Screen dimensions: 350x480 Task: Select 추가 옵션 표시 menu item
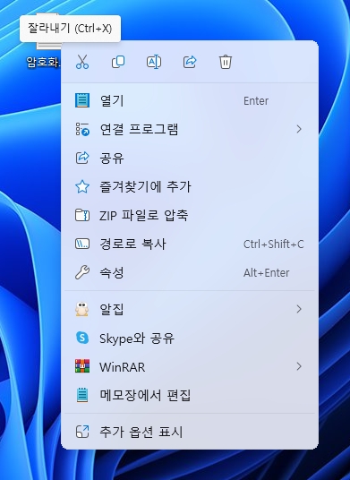pos(190,432)
